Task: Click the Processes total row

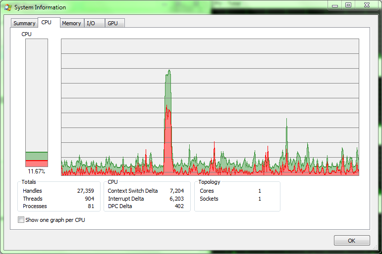Action: (x=58, y=206)
